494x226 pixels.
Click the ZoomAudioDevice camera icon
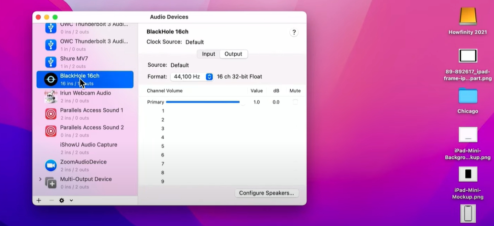[x=51, y=165]
